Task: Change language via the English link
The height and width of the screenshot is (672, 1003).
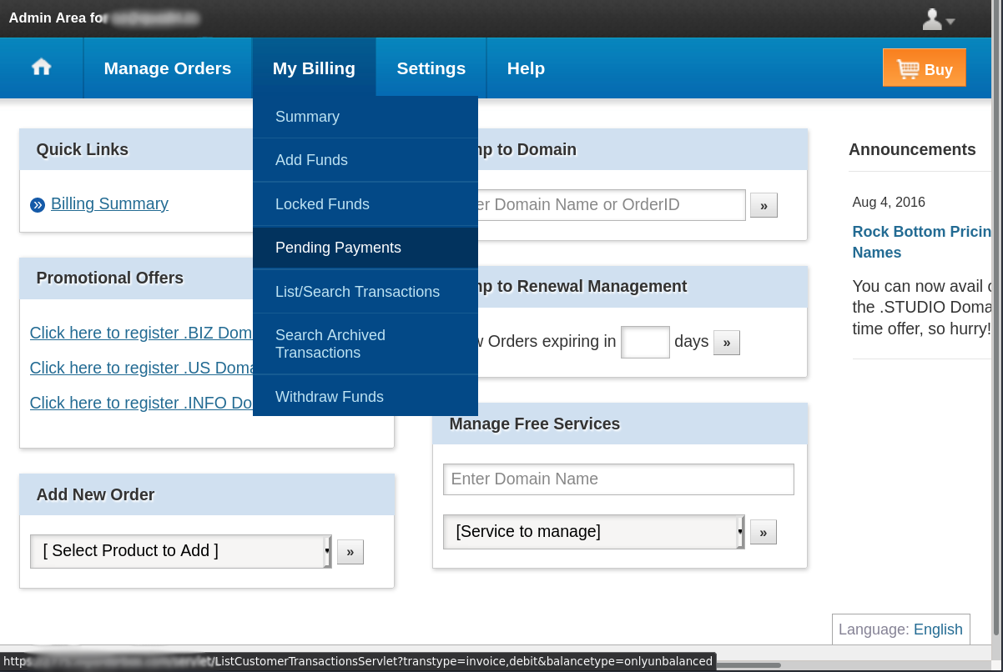Action: (937, 629)
